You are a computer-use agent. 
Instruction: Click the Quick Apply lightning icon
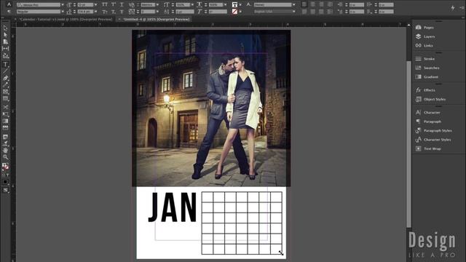pos(453,8)
